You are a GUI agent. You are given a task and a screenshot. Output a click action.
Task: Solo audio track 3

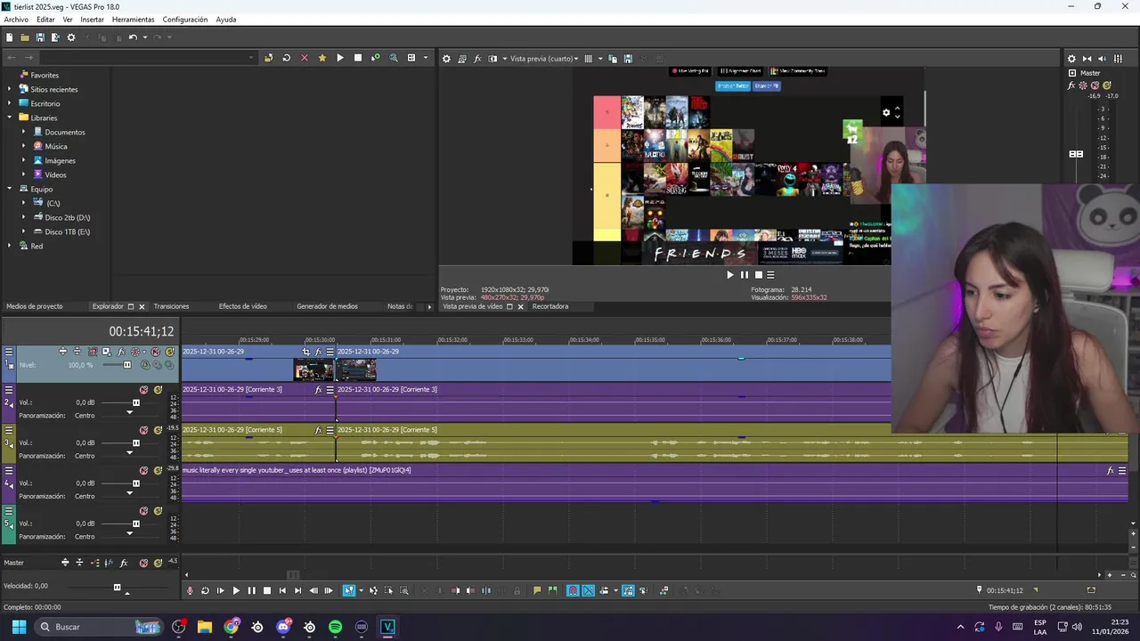point(158,430)
